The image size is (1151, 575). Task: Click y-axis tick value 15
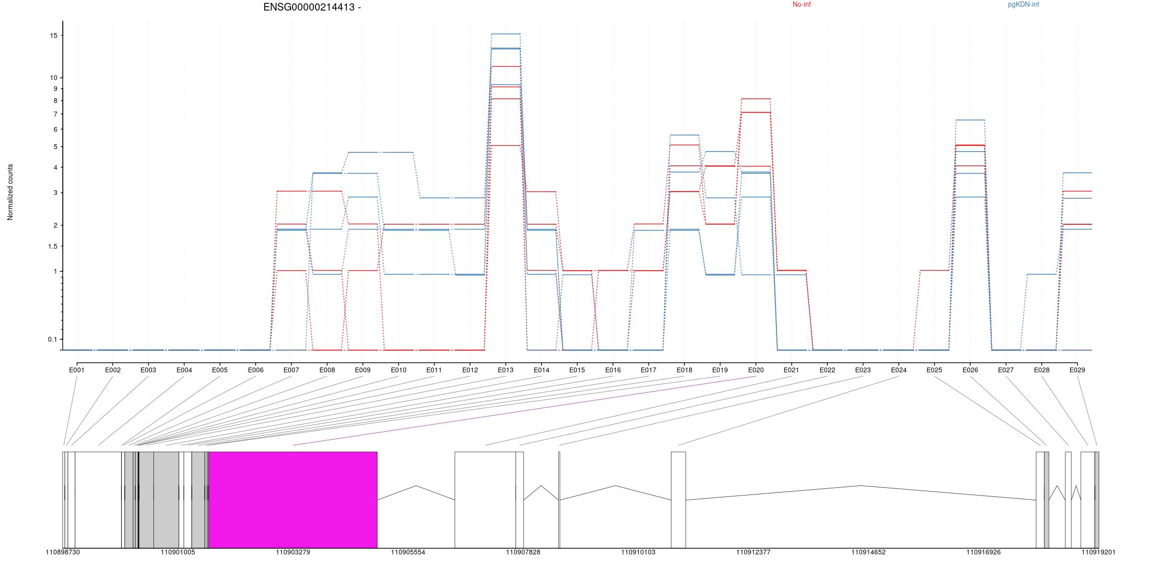54,36
